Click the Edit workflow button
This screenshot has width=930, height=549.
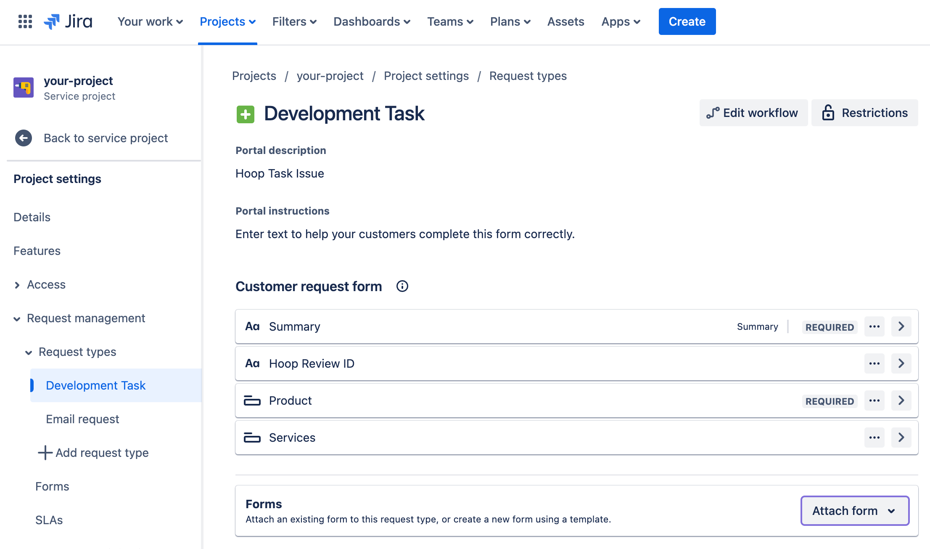(x=753, y=113)
